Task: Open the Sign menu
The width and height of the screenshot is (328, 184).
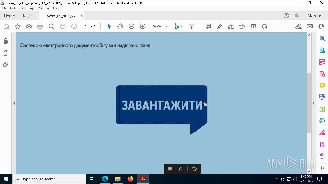Action: (32, 8)
